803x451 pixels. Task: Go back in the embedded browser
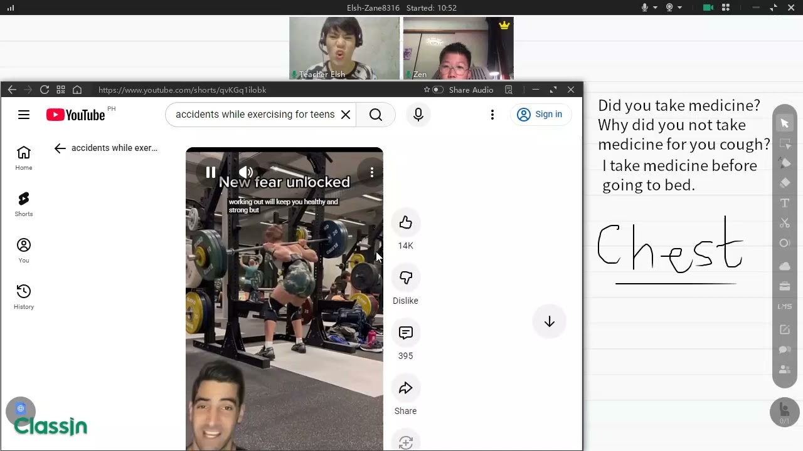[12, 90]
